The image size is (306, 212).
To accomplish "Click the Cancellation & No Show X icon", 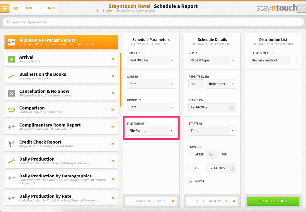I will click(x=11, y=93).
